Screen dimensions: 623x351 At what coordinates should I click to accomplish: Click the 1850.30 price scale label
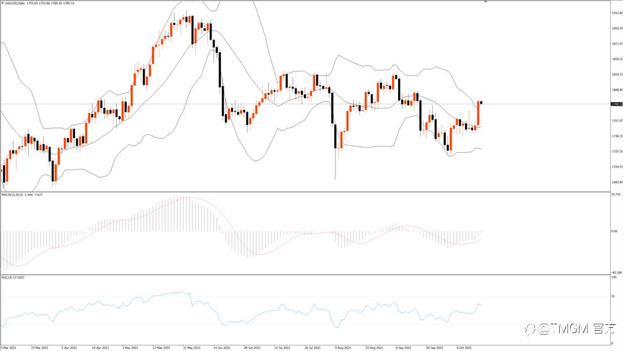pyautogui.click(x=617, y=59)
